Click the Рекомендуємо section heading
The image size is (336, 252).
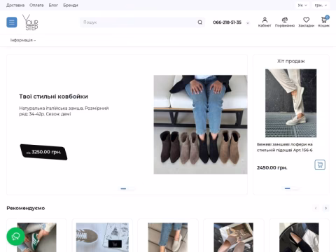(26, 208)
